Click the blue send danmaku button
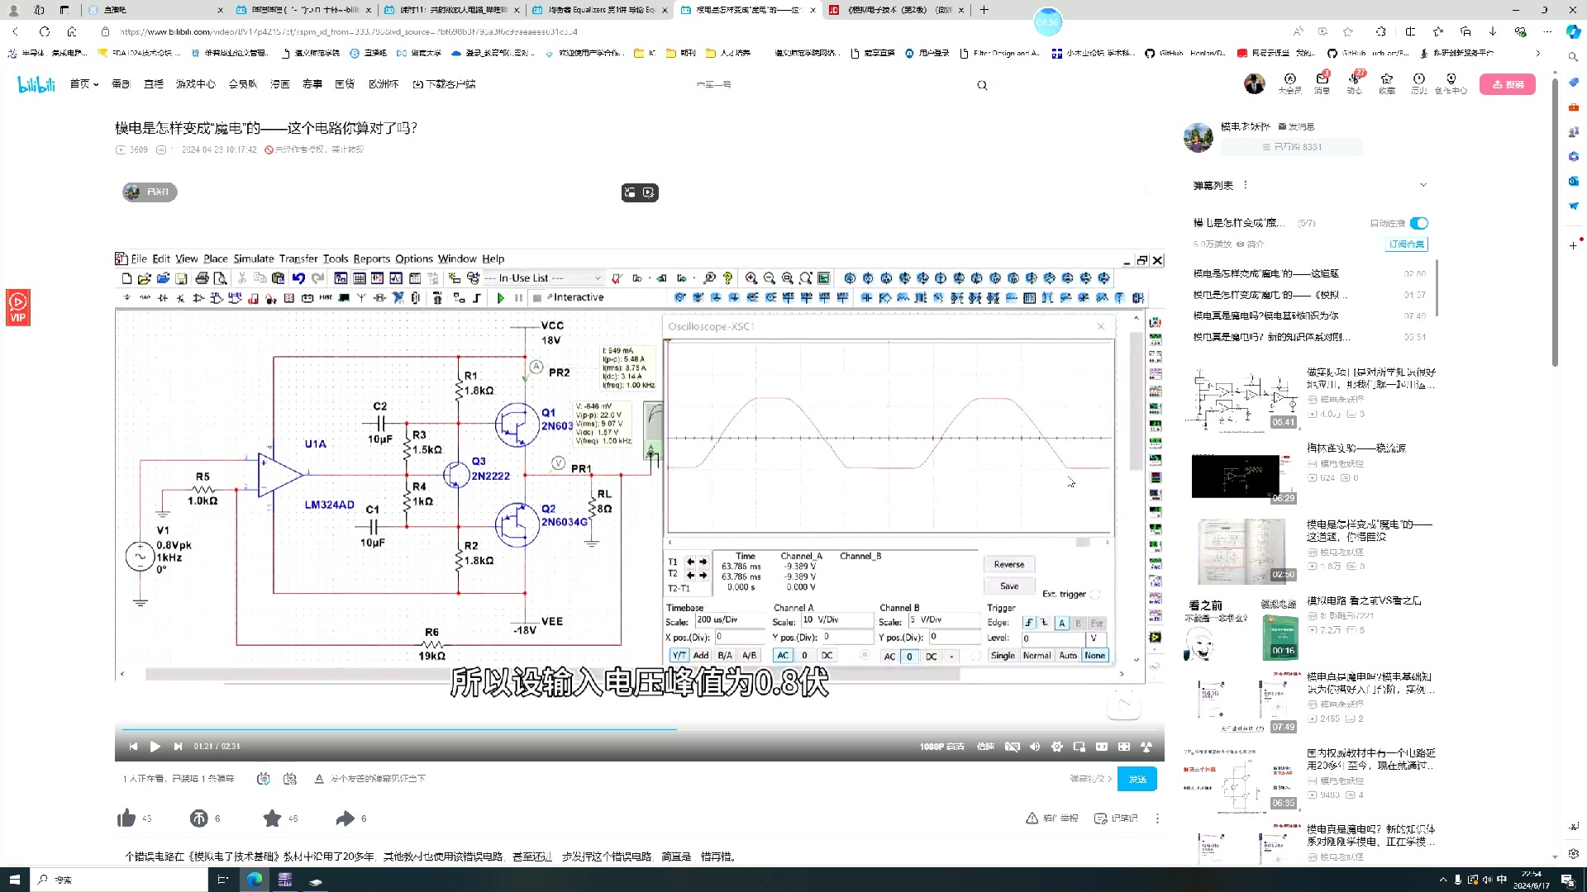The width and height of the screenshot is (1587, 892). point(1137,779)
